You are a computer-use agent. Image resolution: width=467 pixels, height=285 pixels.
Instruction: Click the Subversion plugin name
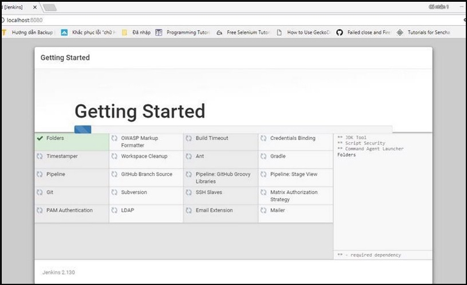pos(134,192)
